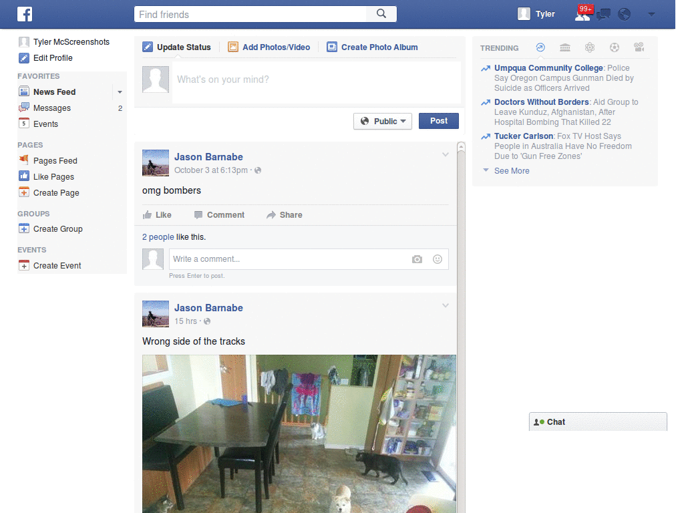Open News Feed options dropdown arrow
This screenshot has width=684, height=513.
[120, 92]
